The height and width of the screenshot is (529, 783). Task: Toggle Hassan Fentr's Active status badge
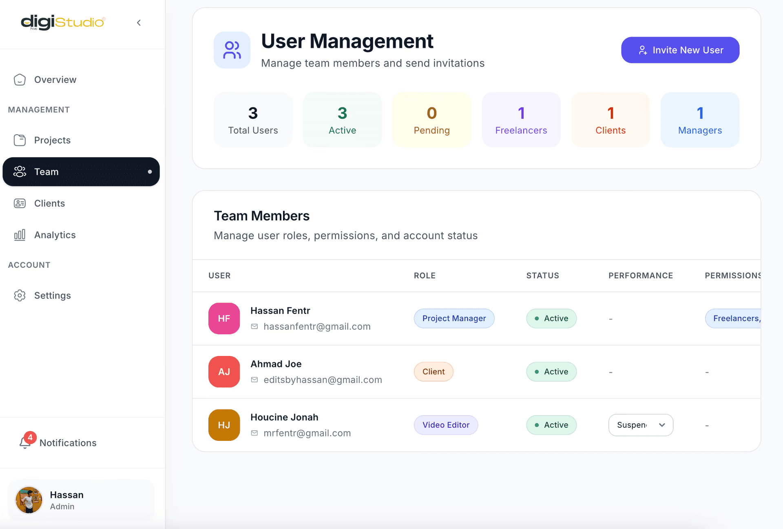551,318
